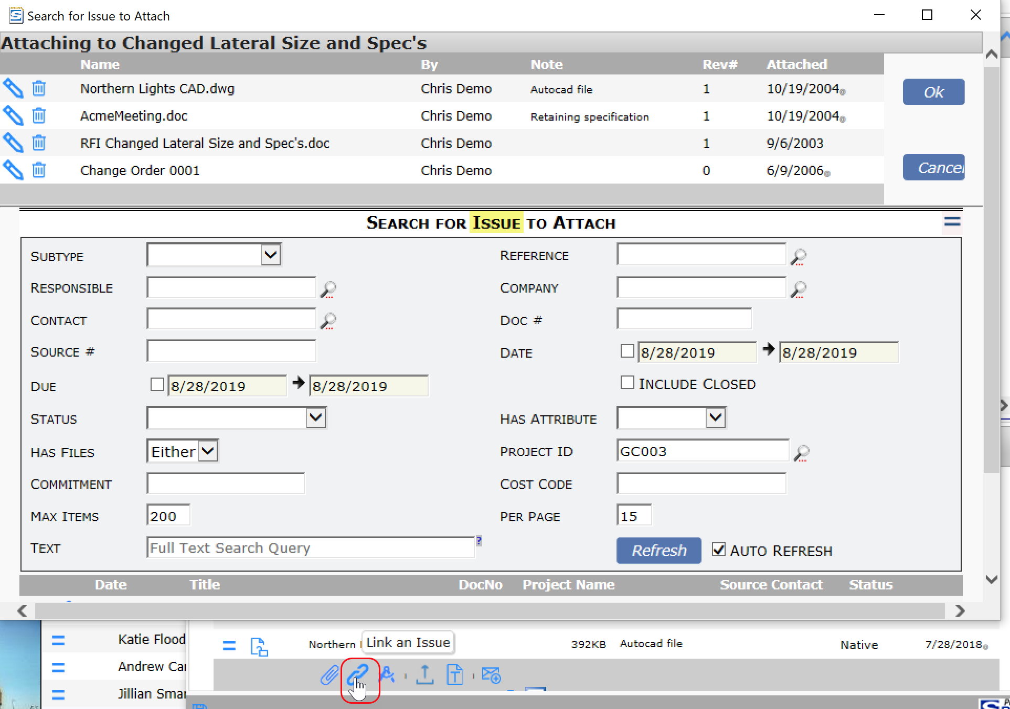Click the Commitment input field
Screen dimensions: 1010x709
point(226,483)
